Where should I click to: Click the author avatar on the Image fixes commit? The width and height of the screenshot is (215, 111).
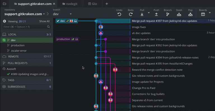coord(101,27)
